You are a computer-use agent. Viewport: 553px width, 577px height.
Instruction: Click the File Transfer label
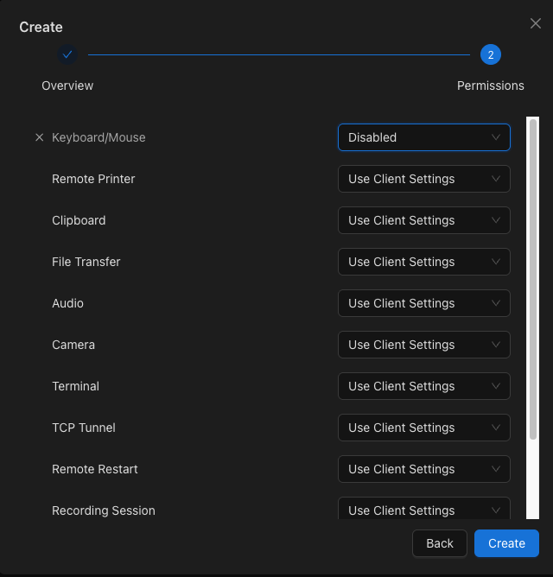[86, 262]
